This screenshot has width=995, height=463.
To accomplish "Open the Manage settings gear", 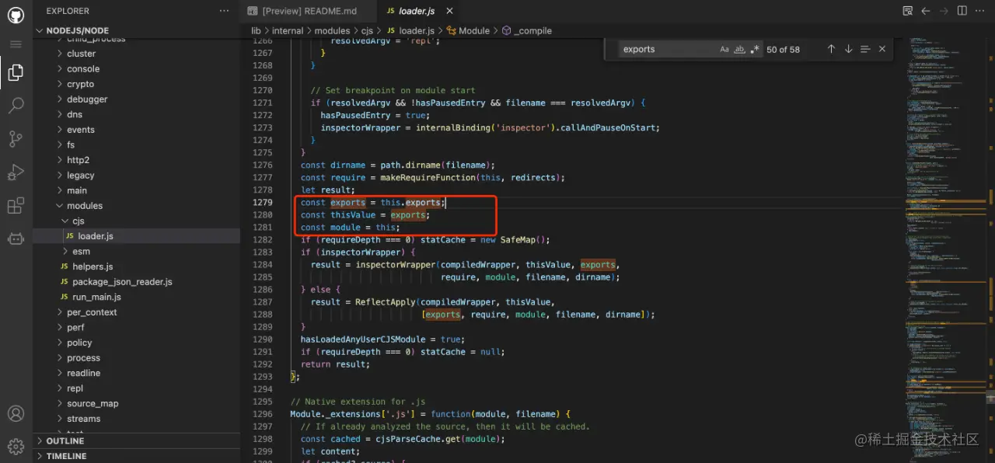I will 16,447.
